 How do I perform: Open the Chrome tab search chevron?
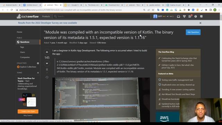[200, 5]
